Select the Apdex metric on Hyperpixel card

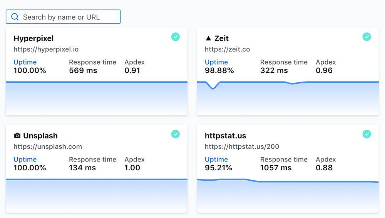(134, 62)
